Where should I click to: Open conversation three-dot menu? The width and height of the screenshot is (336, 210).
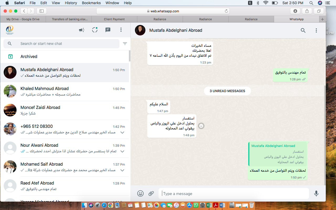[x=316, y=30]
